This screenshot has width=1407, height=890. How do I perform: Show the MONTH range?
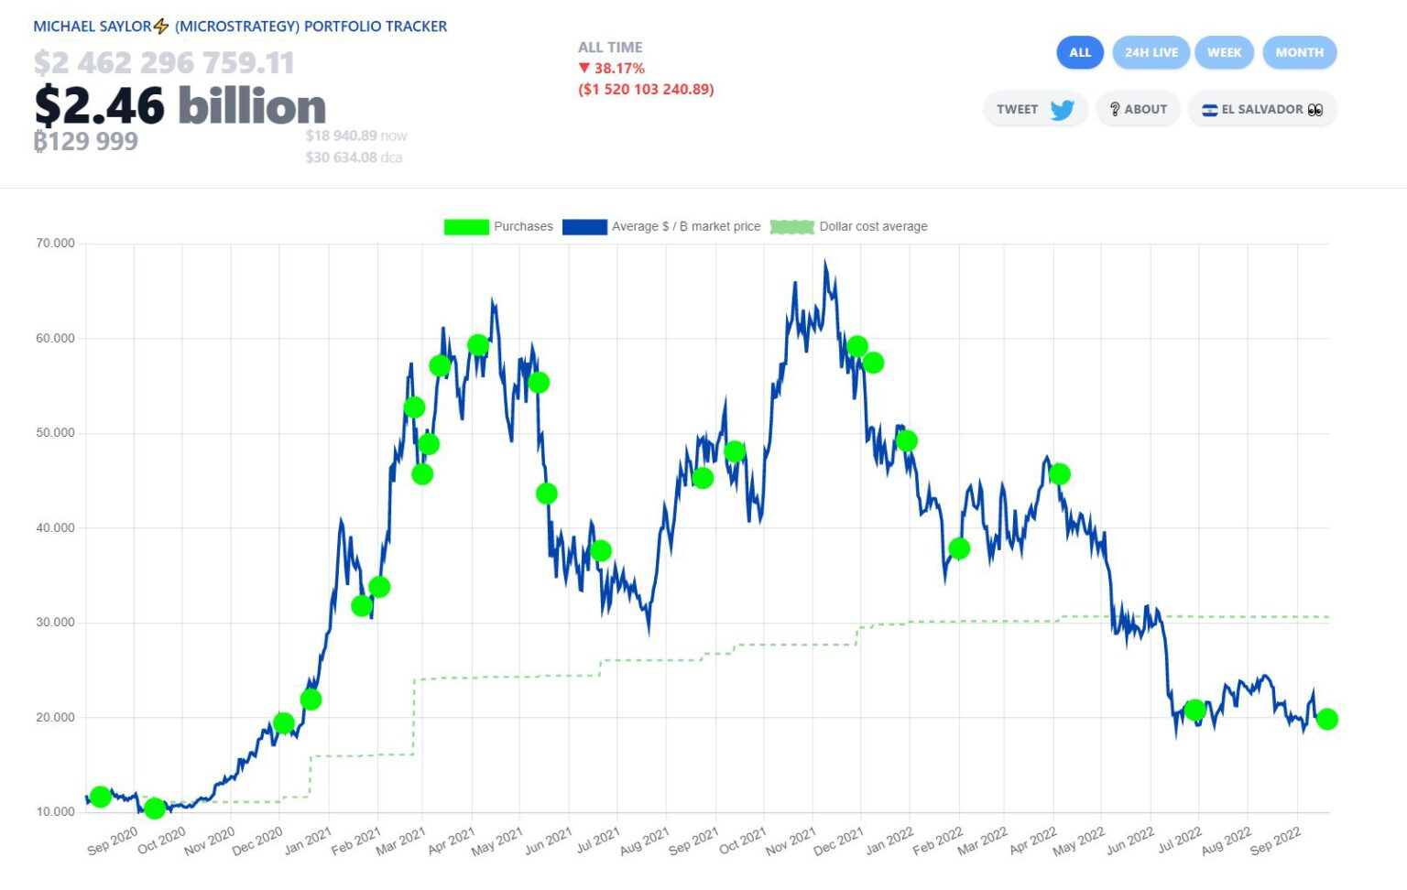click(x=1299, y=52)
